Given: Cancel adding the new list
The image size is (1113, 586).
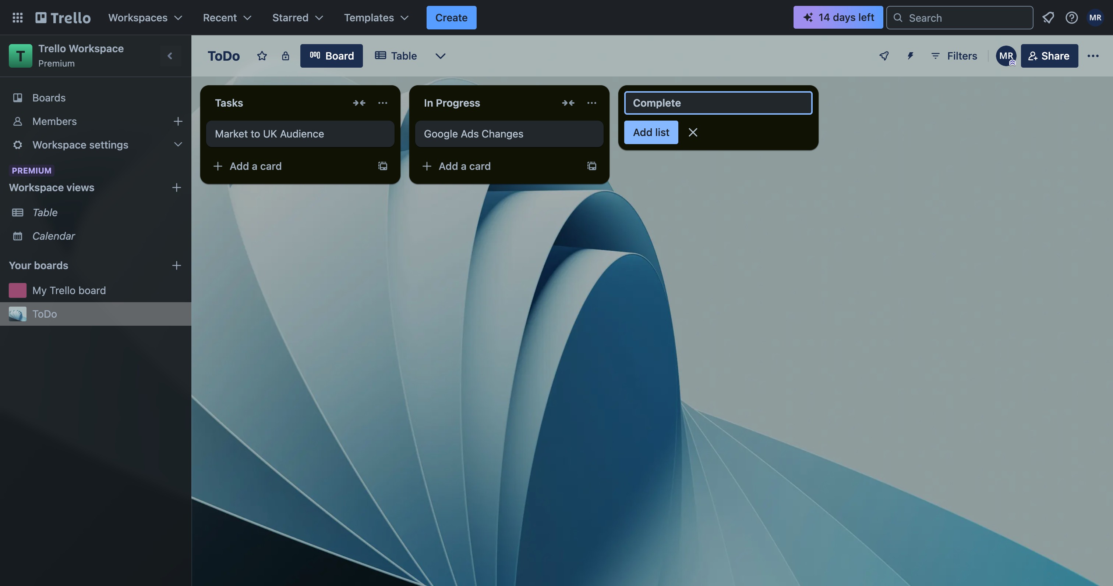Looking at the screenshot, I should (693, 132).
